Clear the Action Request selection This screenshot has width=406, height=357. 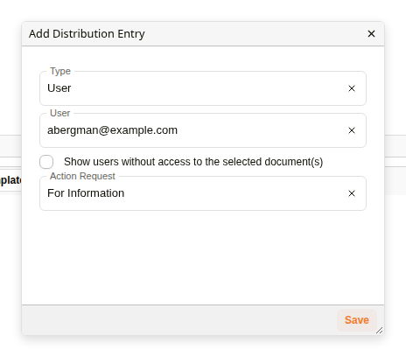click(352, 193)
